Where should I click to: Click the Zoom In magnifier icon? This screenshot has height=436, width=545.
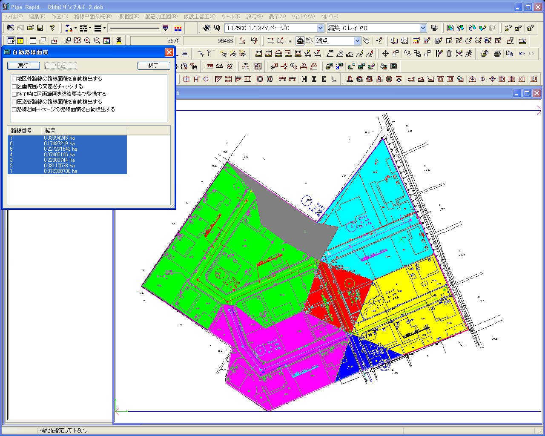pyautogui.click(x=87, y=41)
